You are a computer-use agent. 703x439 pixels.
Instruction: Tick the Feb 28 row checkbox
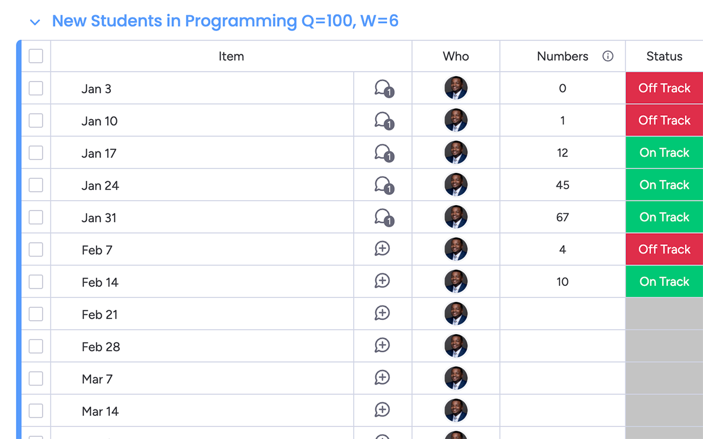click(x=36, y=346)
